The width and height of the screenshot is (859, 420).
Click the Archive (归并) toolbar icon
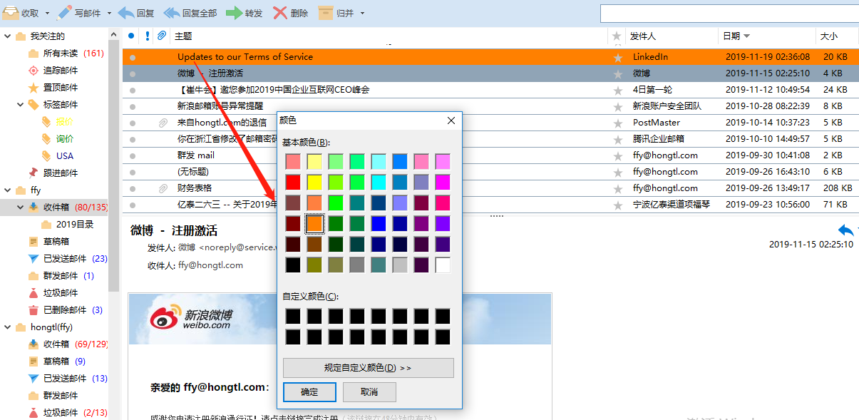pos(325,13)
